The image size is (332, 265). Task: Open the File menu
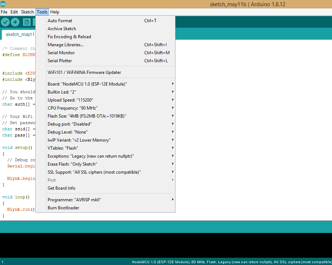[x=4, y=12]
